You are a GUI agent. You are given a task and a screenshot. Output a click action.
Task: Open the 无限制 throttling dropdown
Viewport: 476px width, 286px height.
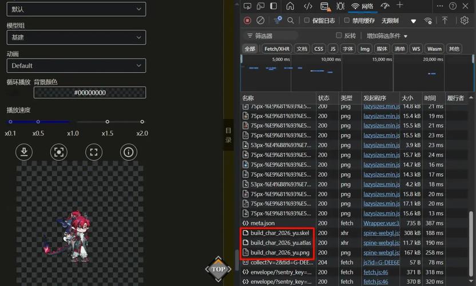399,21
